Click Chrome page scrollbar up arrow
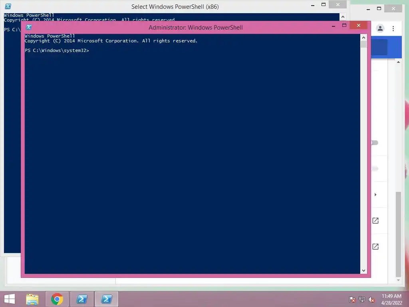The image size is (409, 307). (398, 62)
